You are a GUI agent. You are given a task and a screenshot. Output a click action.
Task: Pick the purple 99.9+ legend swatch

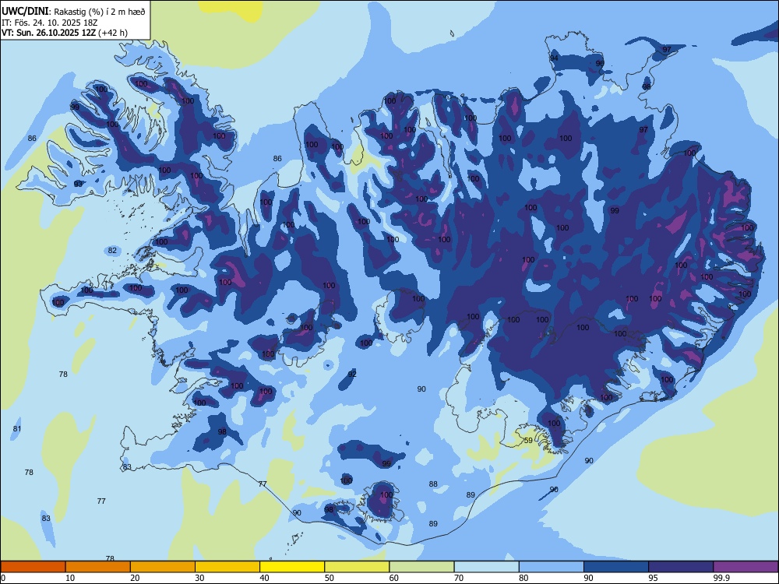746,567
